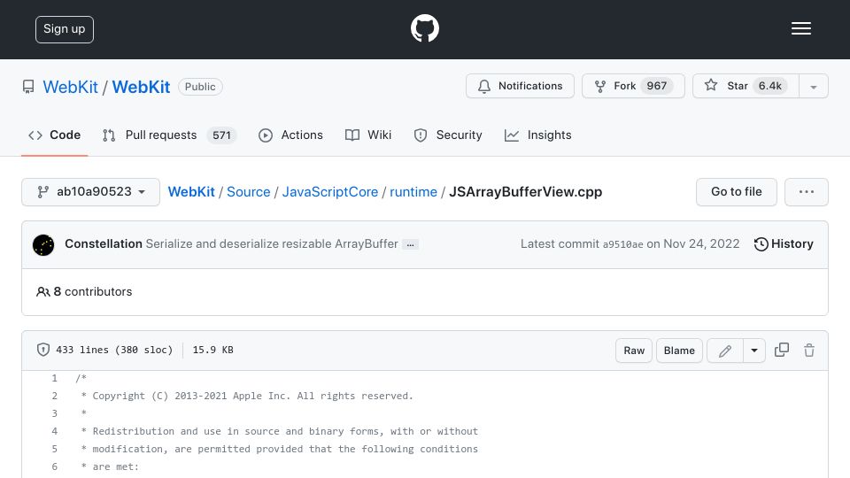
Task: Switch to the Pull requests tab
Action: [x=169, y=135]
